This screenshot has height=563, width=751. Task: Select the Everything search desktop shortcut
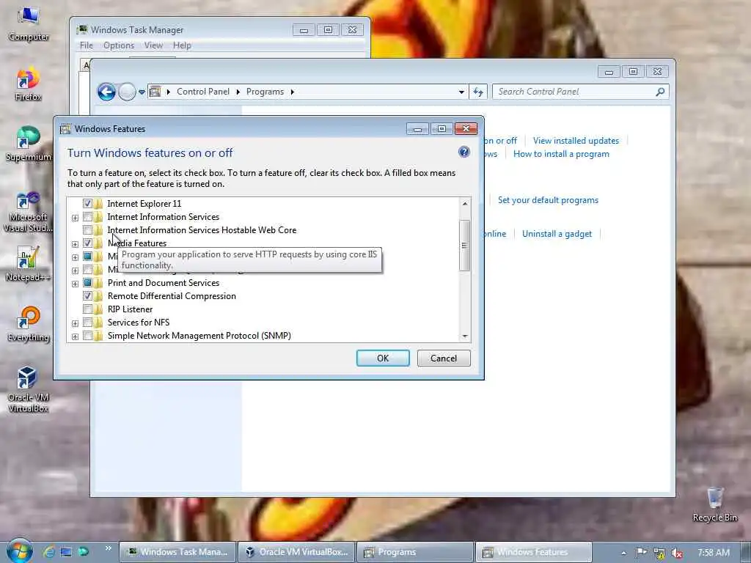tap(29, 324)
